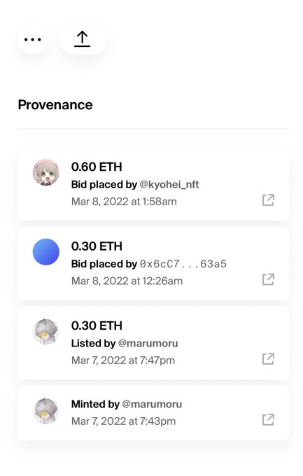Open the three-dot more options menu
Image resolution: width=303 pixels, height=476 pixels.
[32, 39]
